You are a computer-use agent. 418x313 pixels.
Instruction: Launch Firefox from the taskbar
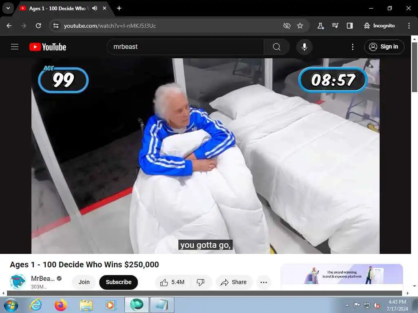(x=61, y=305)
